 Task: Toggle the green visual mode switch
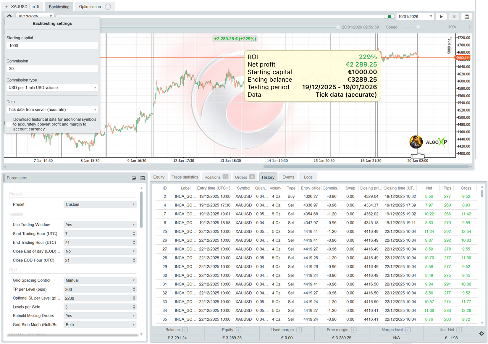pyautogui.click(x=389, y=17)
